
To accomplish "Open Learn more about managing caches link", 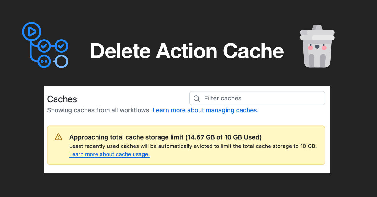I will click(205, 110).
